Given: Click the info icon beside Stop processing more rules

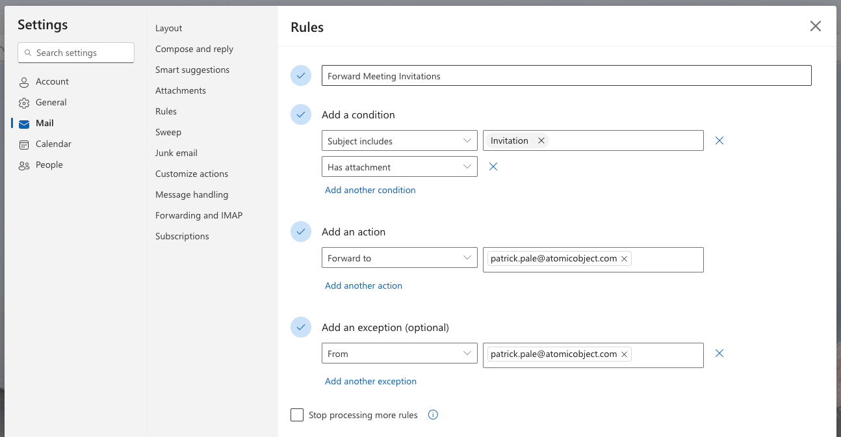Looking at the screenshot, I should [433, 414].
